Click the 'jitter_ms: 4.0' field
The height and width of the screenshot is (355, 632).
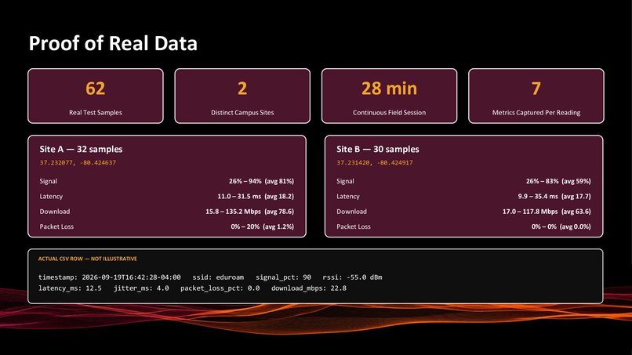click(x=141, y=288)
